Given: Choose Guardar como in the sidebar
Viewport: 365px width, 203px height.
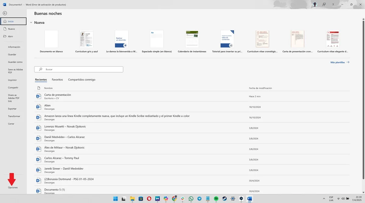Looking at the screenshot, I should (15, 62).
